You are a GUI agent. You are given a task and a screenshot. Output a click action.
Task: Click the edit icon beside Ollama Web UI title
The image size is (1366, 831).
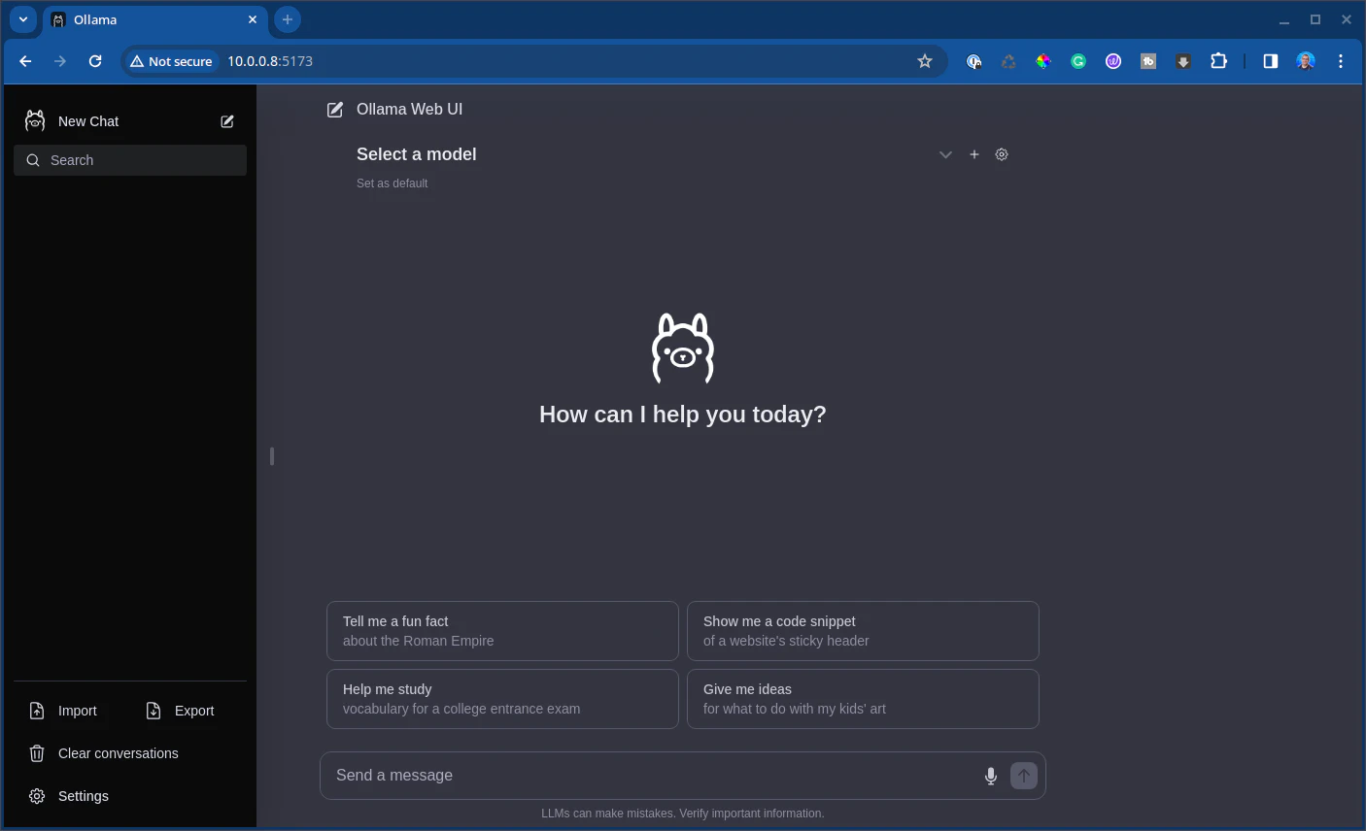[x=335, y=110]
